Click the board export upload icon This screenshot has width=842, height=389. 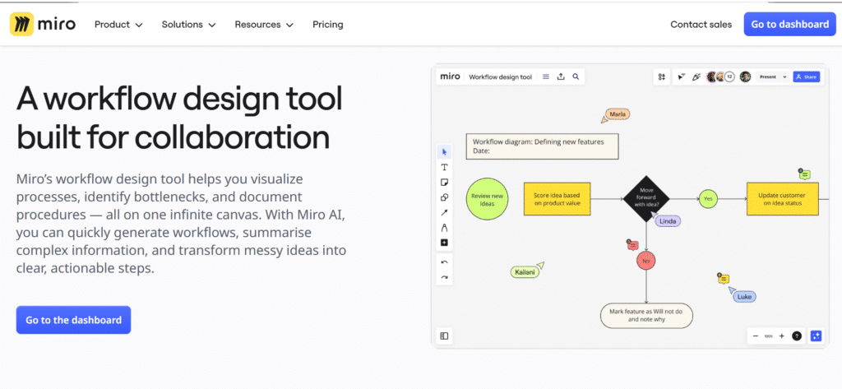click(x=561, y=76)
